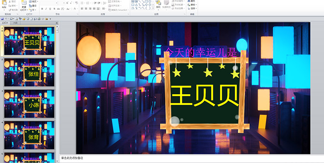Toggle Underline formatting button
The width and height of the screenshot is (324, 163).
tap(50, 9)
